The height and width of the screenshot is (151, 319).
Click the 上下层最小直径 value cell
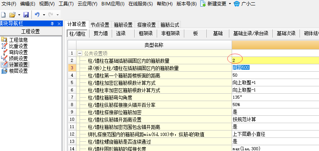[275, 134]
